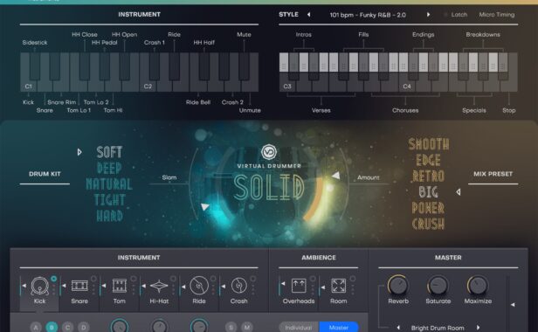Select the Crash cymbal icon

pos(238,286)
